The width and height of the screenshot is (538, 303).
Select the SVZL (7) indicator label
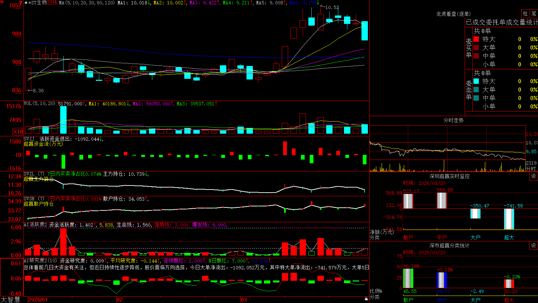click(34, 174)
